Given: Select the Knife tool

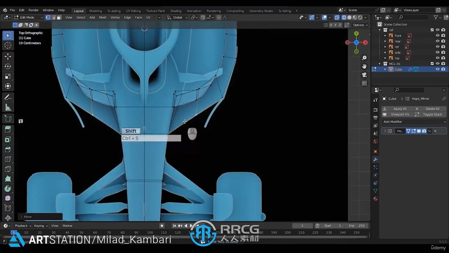Looking at the screenshot, I should tap(8, 169).
